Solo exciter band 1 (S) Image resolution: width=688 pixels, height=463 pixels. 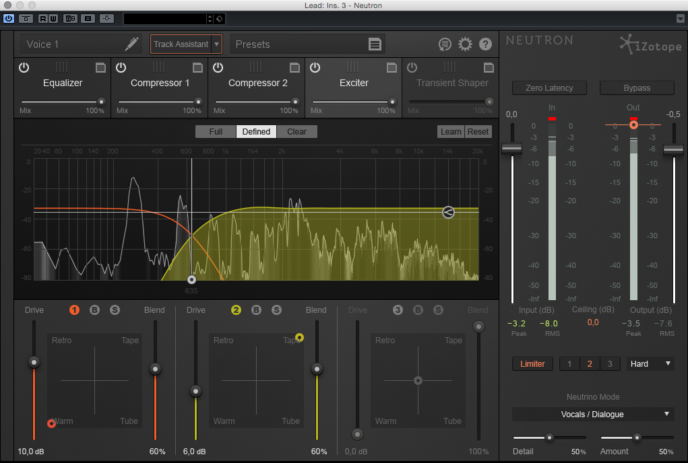point(115,310)
